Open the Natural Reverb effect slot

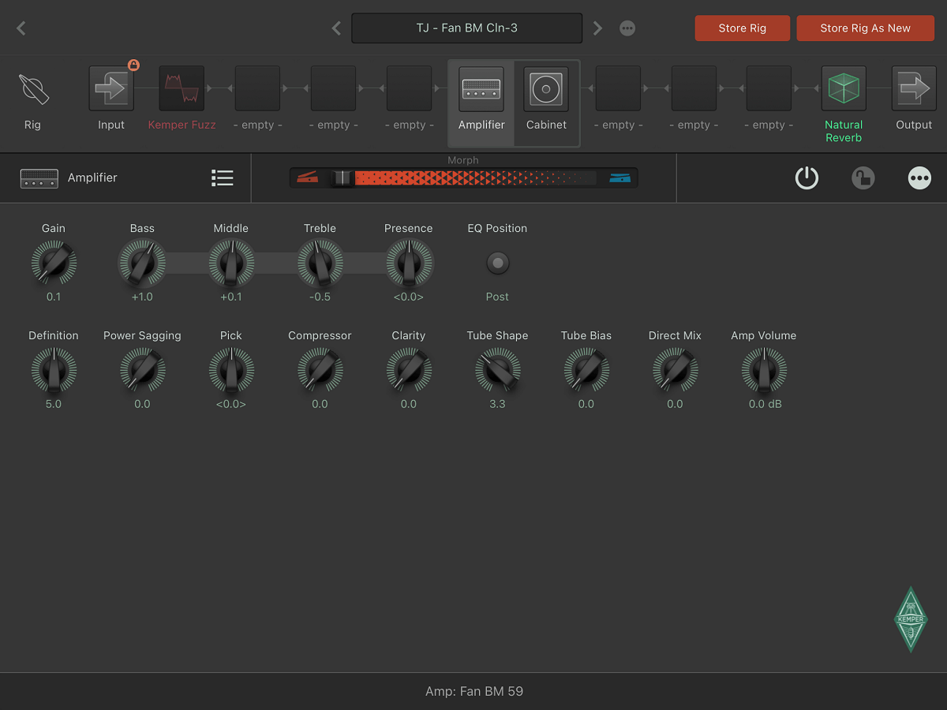tap(844, 88)
